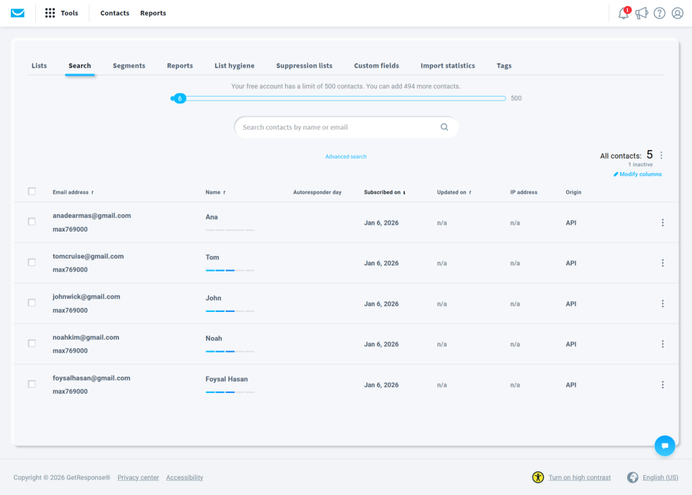Open Contacts in top navigation
Screen dimensions: 692x495
tap(115, 14)
